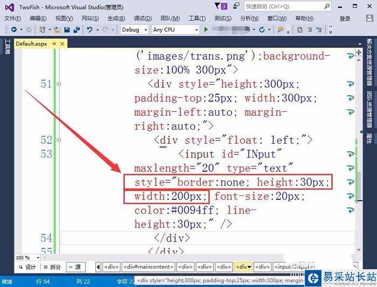Switch to 拆分 split view
Image resolution: width=377 pixels, height=287 pixels.
pos(52,267)
